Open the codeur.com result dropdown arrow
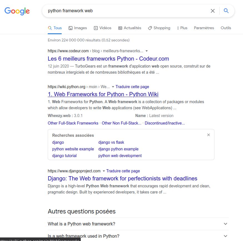The image size is (243, 241). tap(147, 51)
